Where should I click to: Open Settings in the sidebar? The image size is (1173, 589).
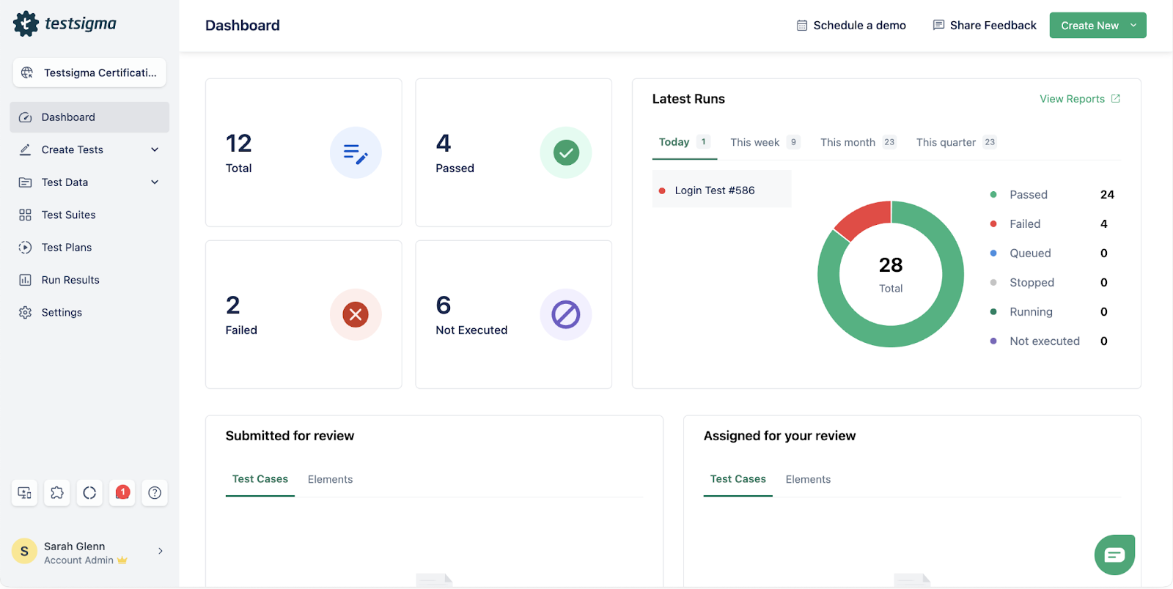coord(89,312)
